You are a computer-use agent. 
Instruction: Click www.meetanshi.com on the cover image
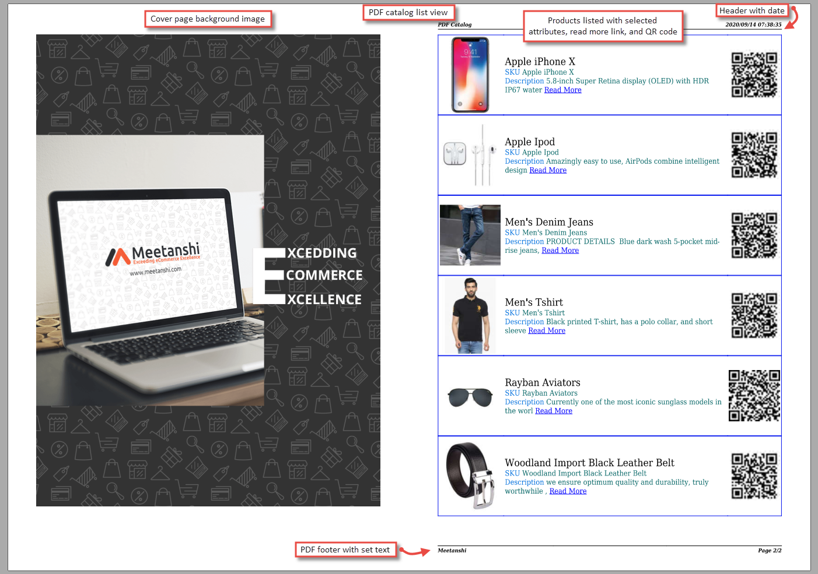pyautogui.click(x=155, y=271)
